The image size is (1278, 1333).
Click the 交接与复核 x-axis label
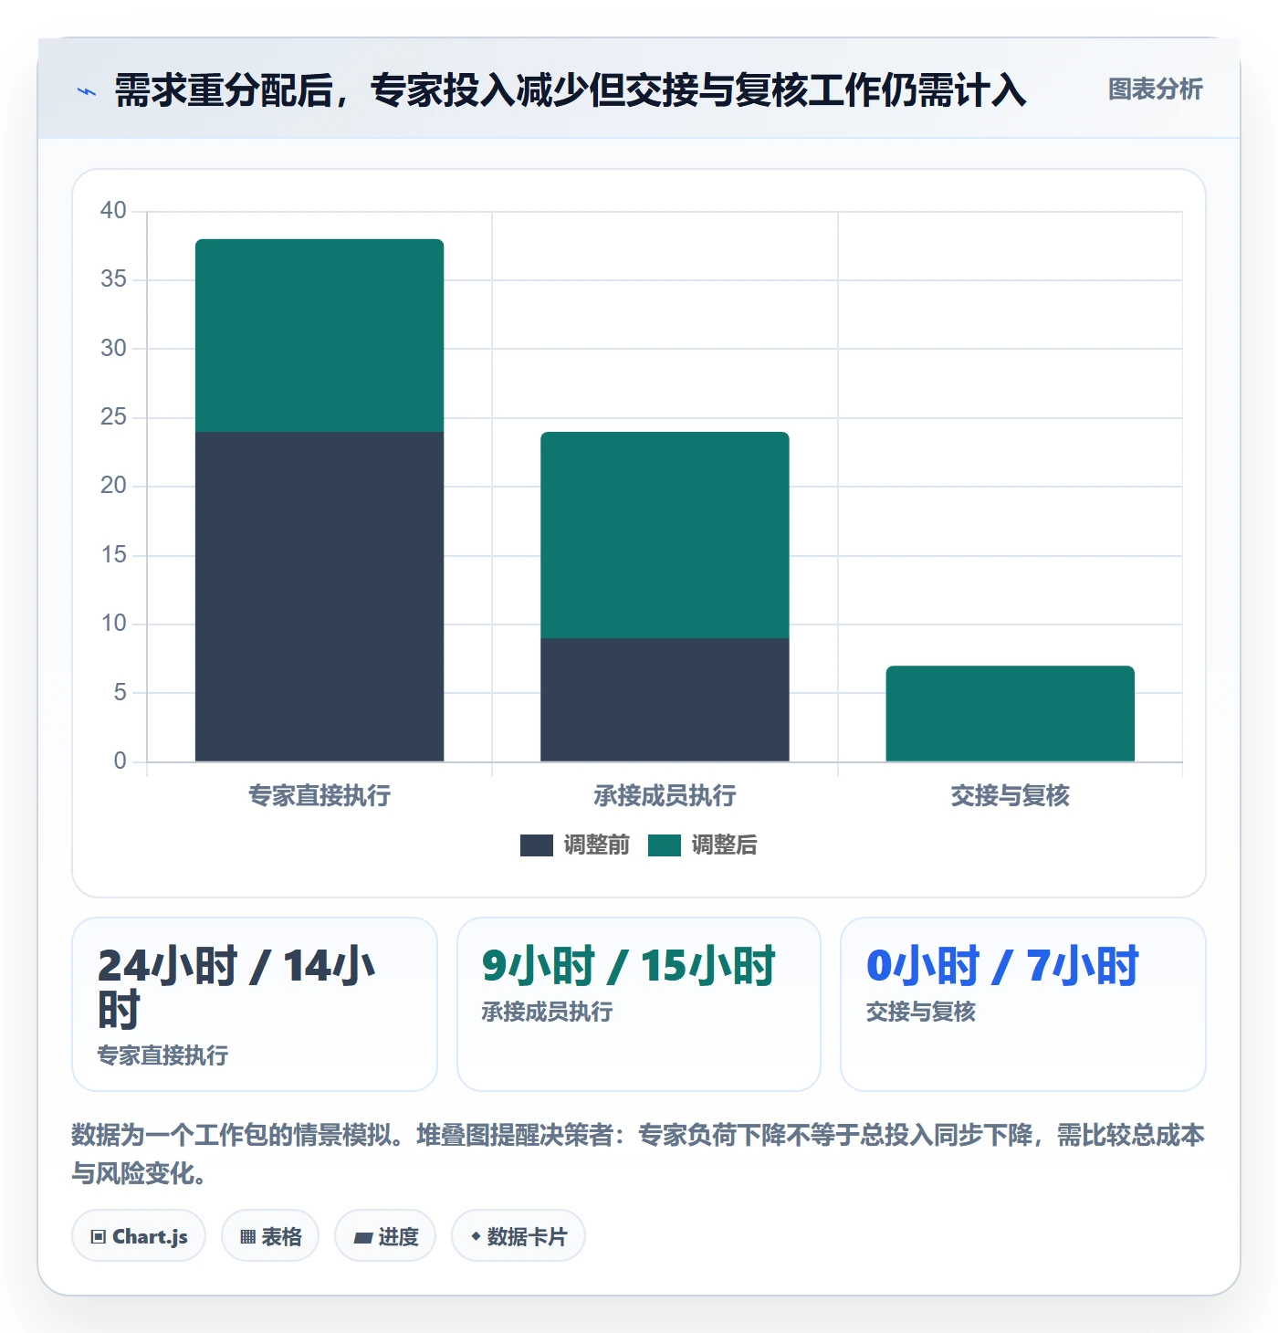coord(1010,796)
